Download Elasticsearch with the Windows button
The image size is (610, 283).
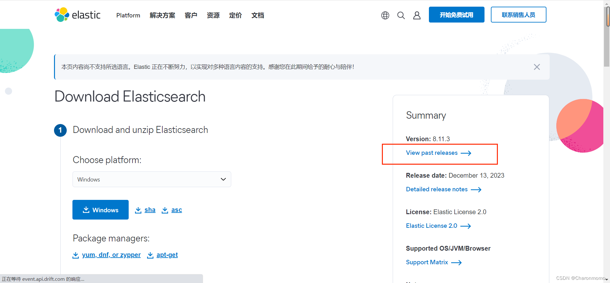[x=100, y=210]
